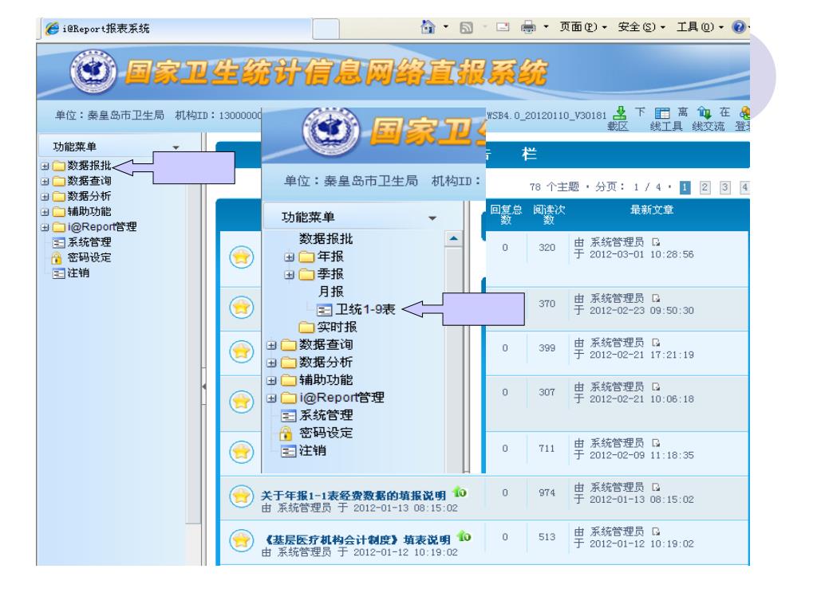Expand 数据分析 in the enlarged menu

coord(271,363)
